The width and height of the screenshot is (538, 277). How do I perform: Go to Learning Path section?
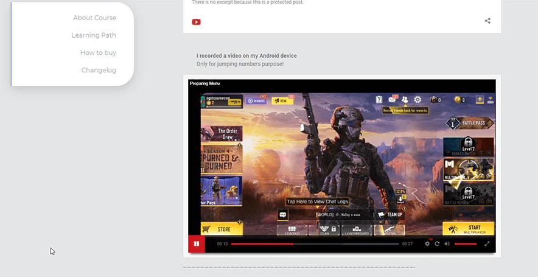point(94,35)
